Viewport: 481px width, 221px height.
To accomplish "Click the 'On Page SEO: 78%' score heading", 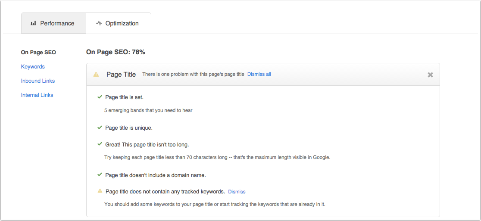I will (x=116, y=52).
